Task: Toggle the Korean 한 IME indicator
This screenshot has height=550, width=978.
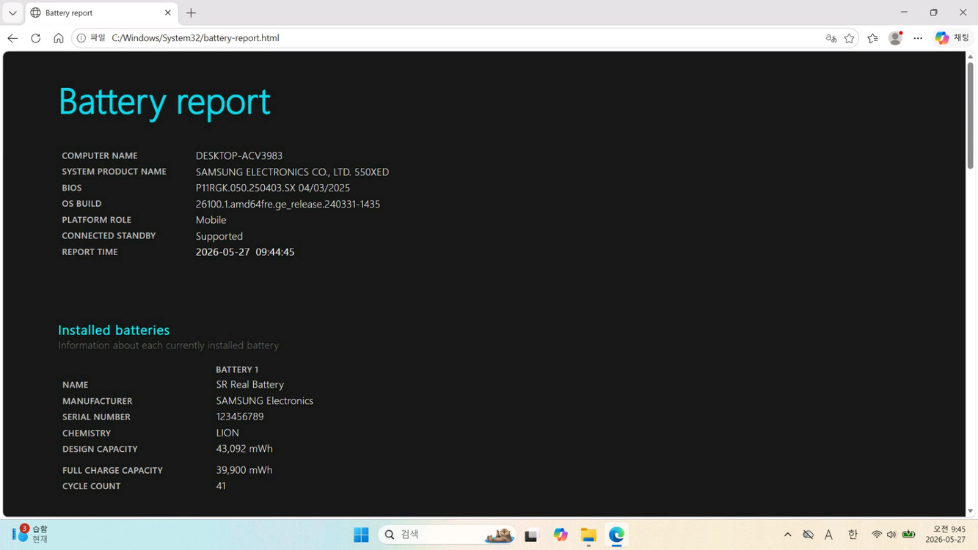Action: click(x=853, y=535)
